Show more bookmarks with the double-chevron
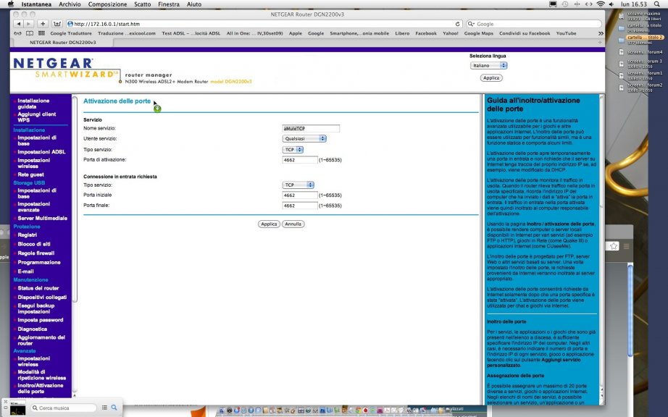Image resolution: width=668 pixels, height=417 pixels. point(601,33)
